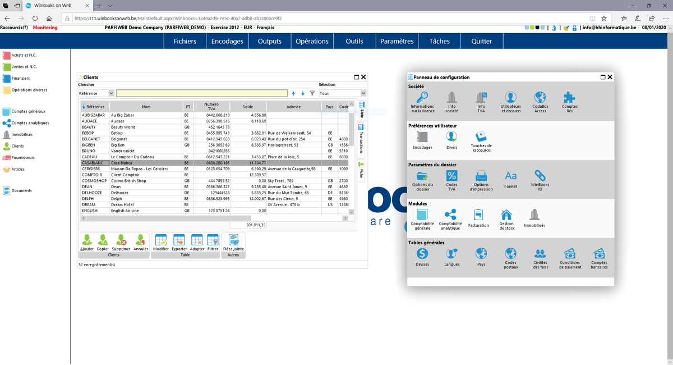Click the filter funnel icon beside search
This screenshot has width=673, height=365.
(x=312, y=93)
